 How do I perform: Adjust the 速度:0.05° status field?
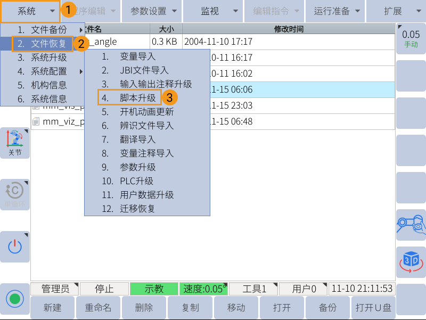tap(204, 289)
